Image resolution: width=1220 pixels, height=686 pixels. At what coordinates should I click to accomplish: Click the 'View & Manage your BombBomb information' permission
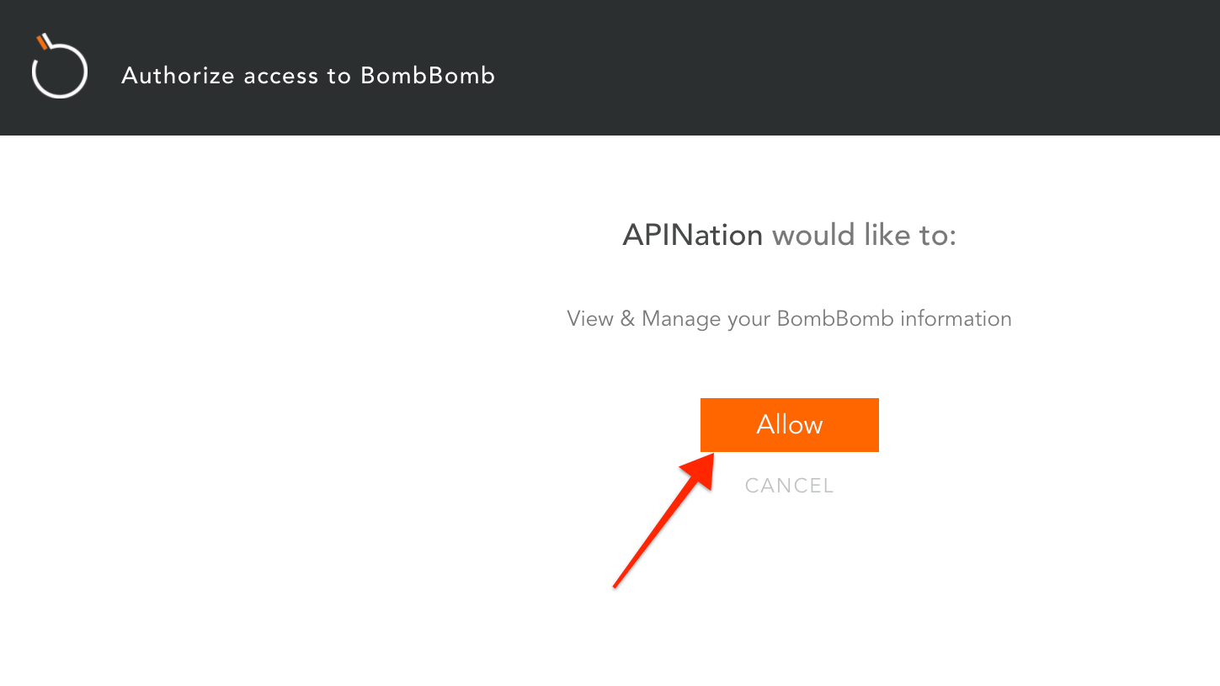pyautogui.click(x=789, y=319)
